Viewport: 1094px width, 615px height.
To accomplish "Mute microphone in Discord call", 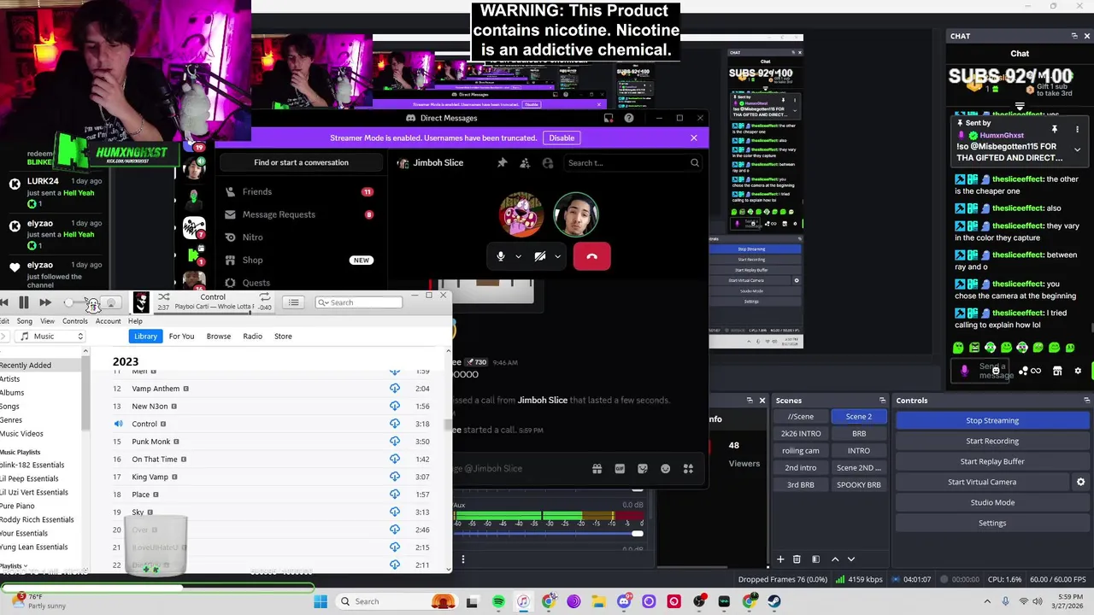I will (x=501, y=256).
